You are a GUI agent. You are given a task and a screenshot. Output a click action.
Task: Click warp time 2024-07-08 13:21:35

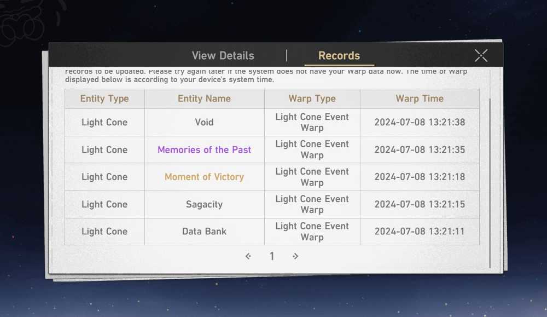click(420, 150)
